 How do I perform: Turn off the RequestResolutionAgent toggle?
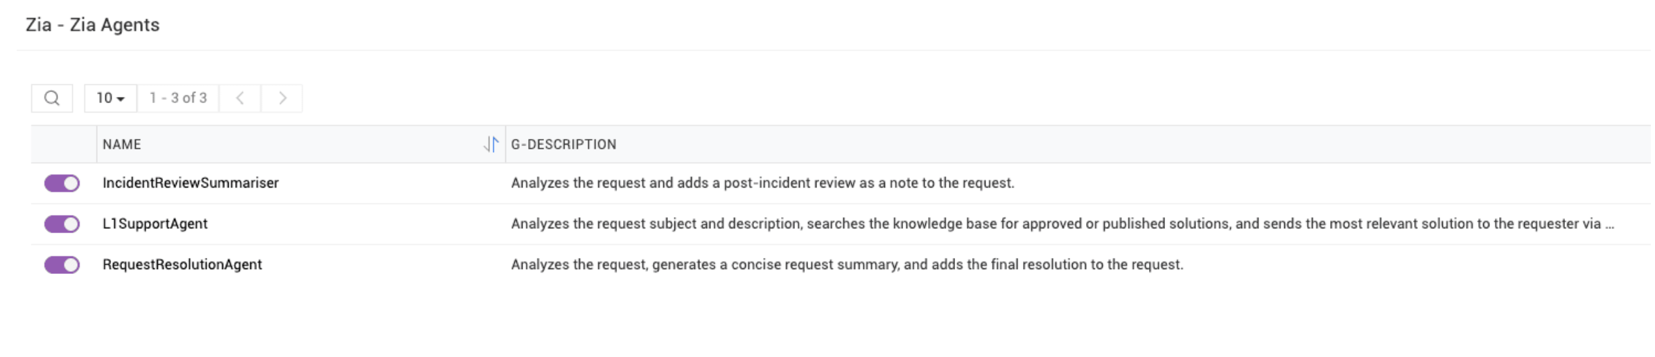click(62, 265)
